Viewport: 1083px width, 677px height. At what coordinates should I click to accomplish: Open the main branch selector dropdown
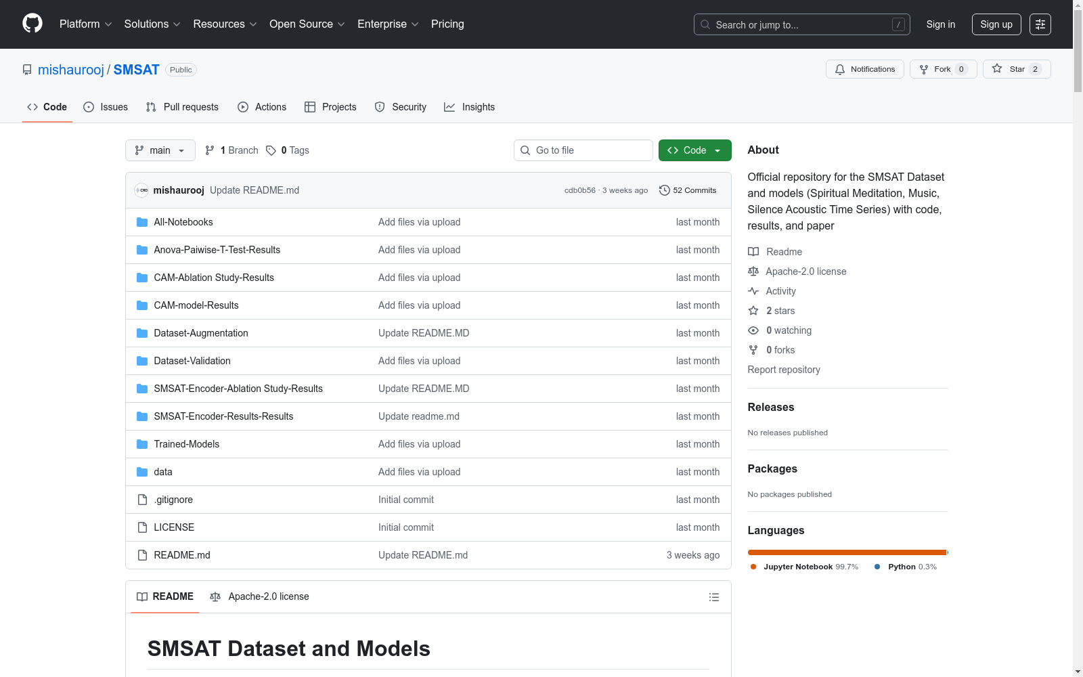tap(160, 150)
